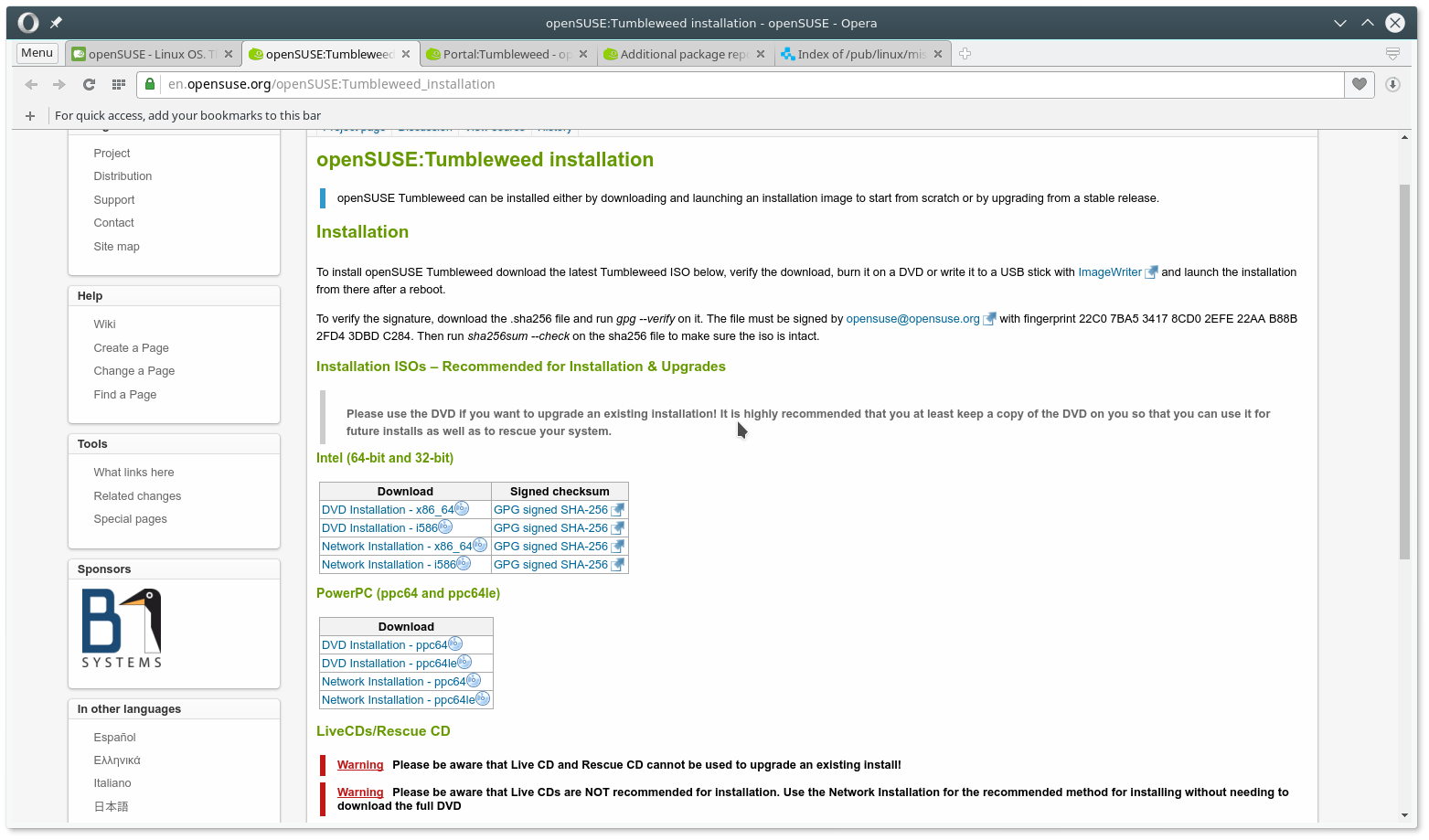Open the downloads icon in address bar

pyautogui.click(x=1392, y=84)
